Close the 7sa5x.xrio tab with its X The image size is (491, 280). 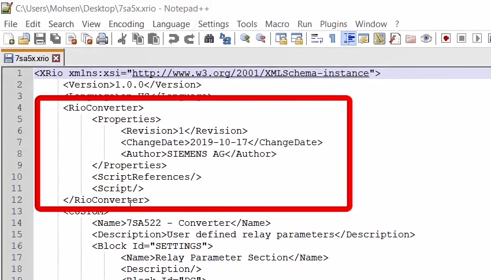point(56,58)
